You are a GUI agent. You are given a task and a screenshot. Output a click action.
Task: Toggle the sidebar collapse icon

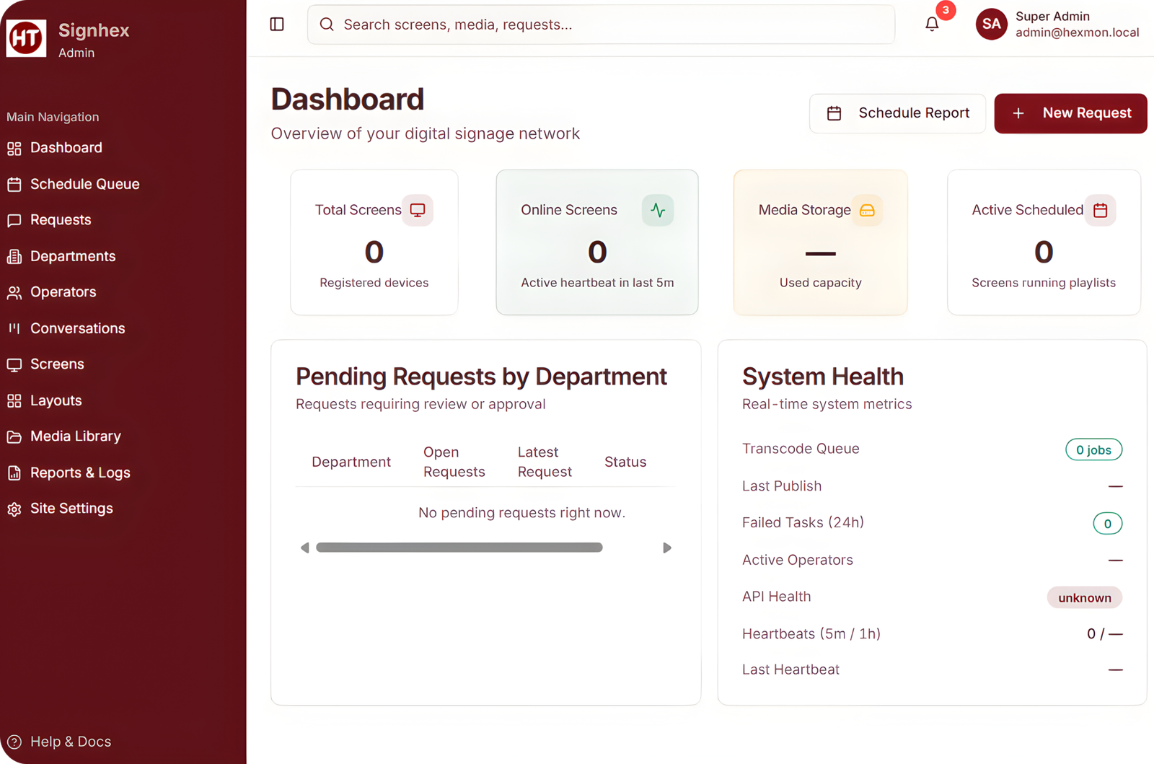277,25
